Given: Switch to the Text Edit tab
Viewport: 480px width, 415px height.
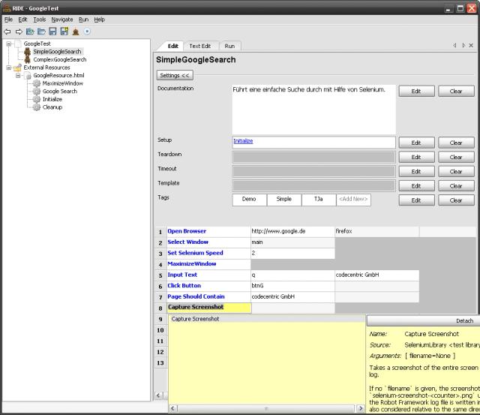Looking at the screenshot, I should (x=199, y=46).
